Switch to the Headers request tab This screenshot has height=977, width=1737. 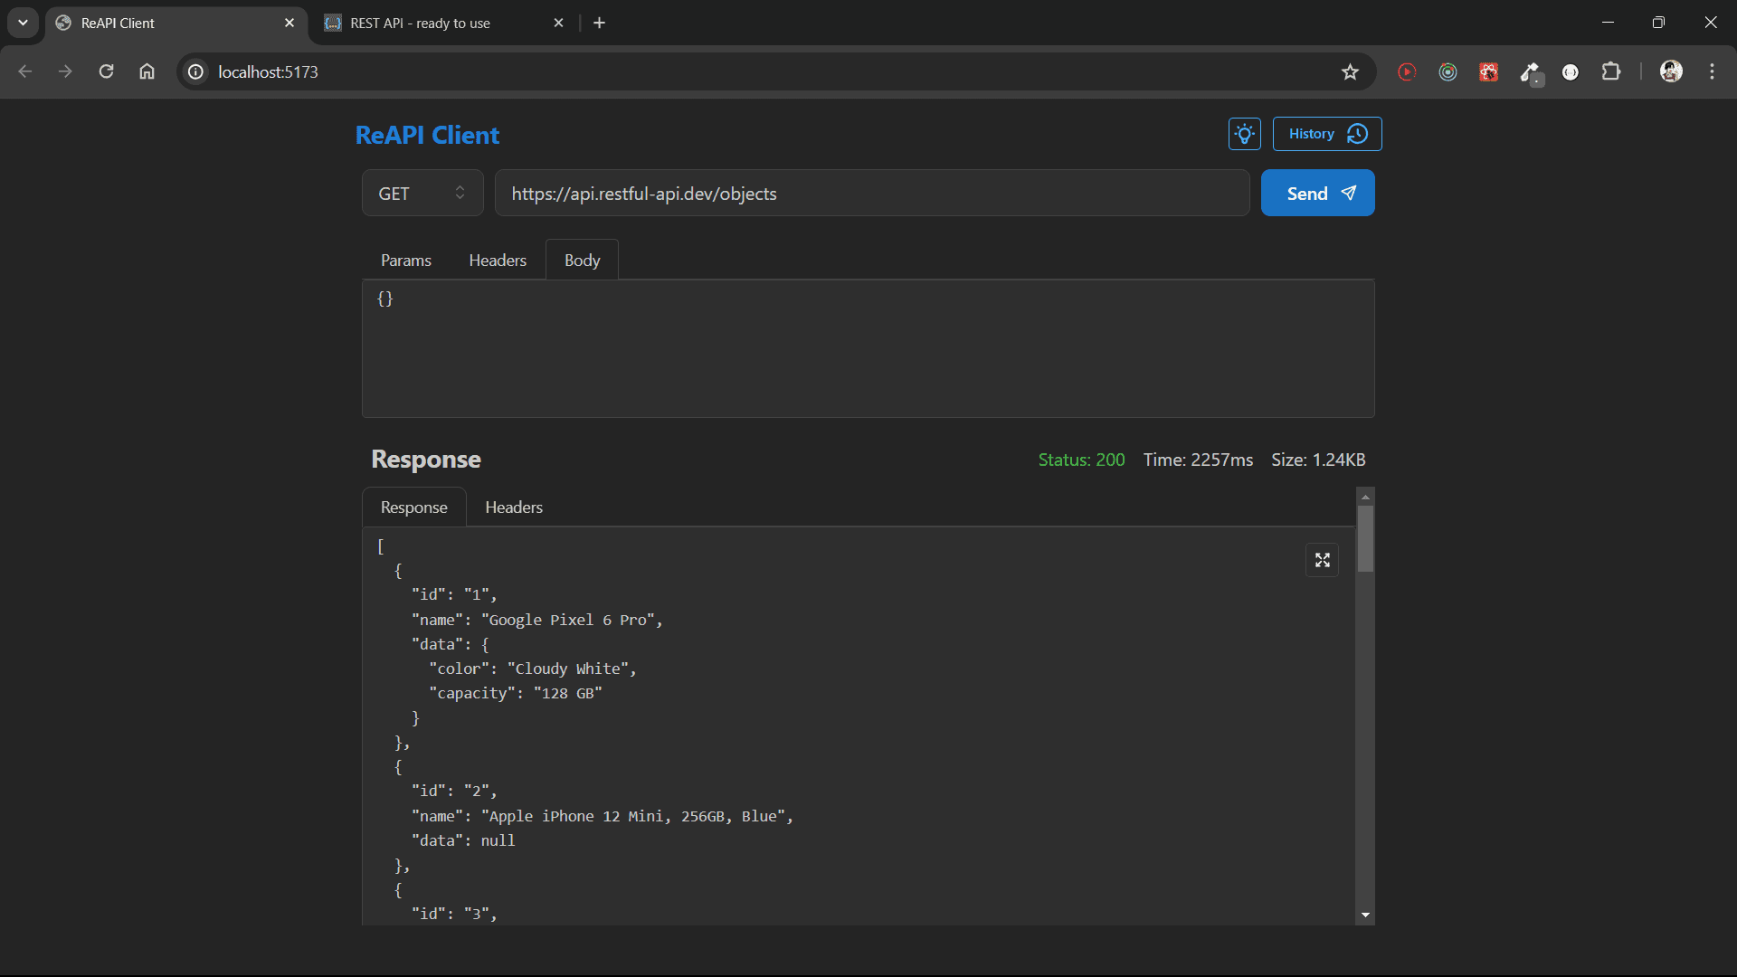pos(497,260)
